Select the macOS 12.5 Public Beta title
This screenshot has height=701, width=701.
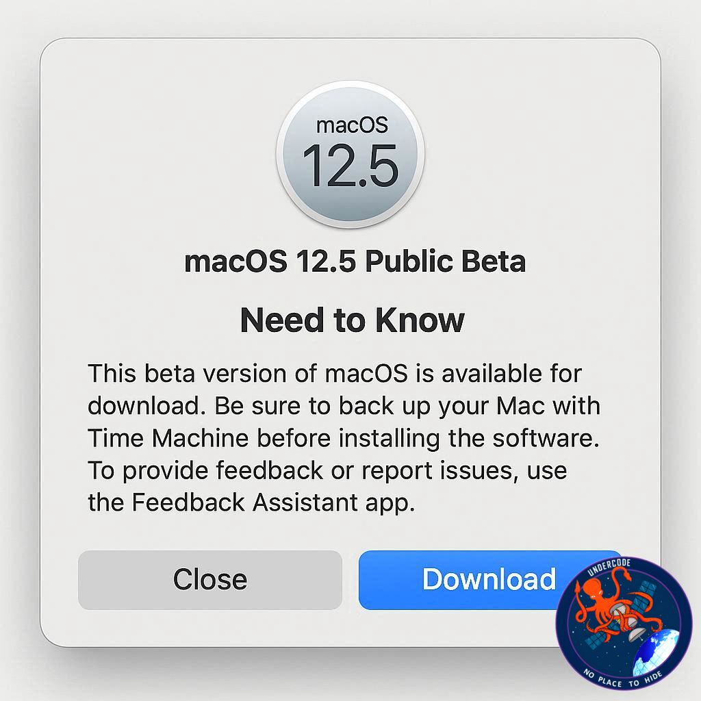(x=355, y=262)
